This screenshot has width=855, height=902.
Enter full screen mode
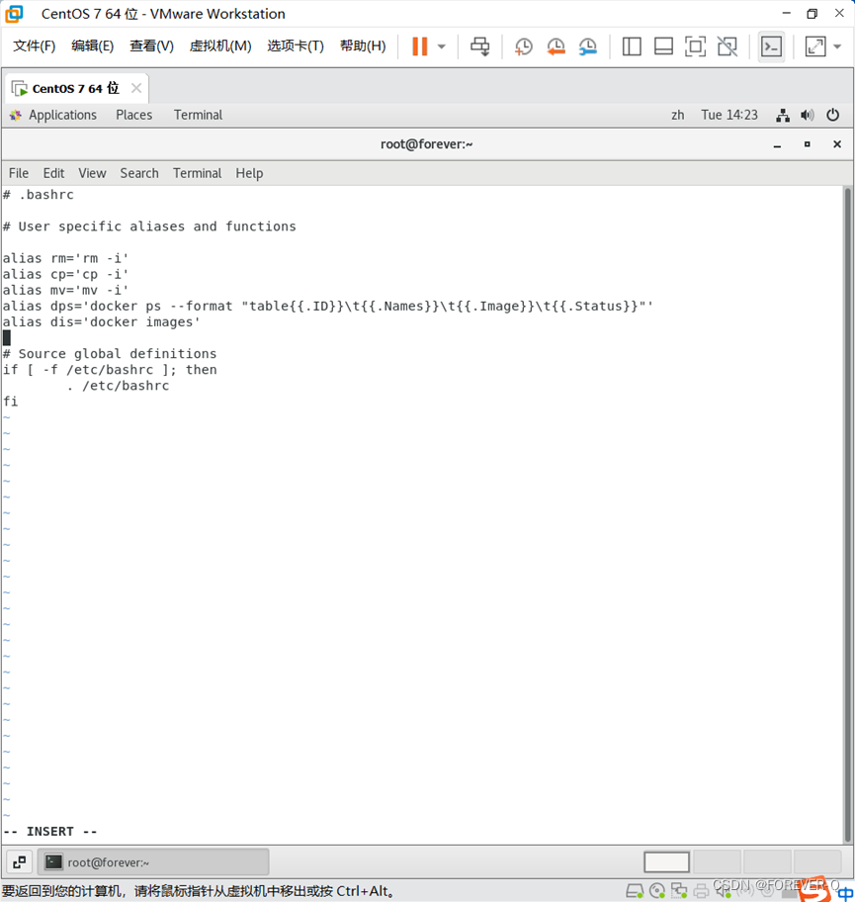pos(695,46)
